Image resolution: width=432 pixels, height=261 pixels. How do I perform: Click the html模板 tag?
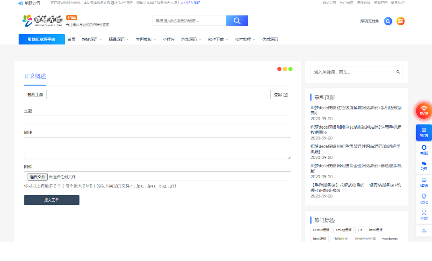tap(376, 230)
